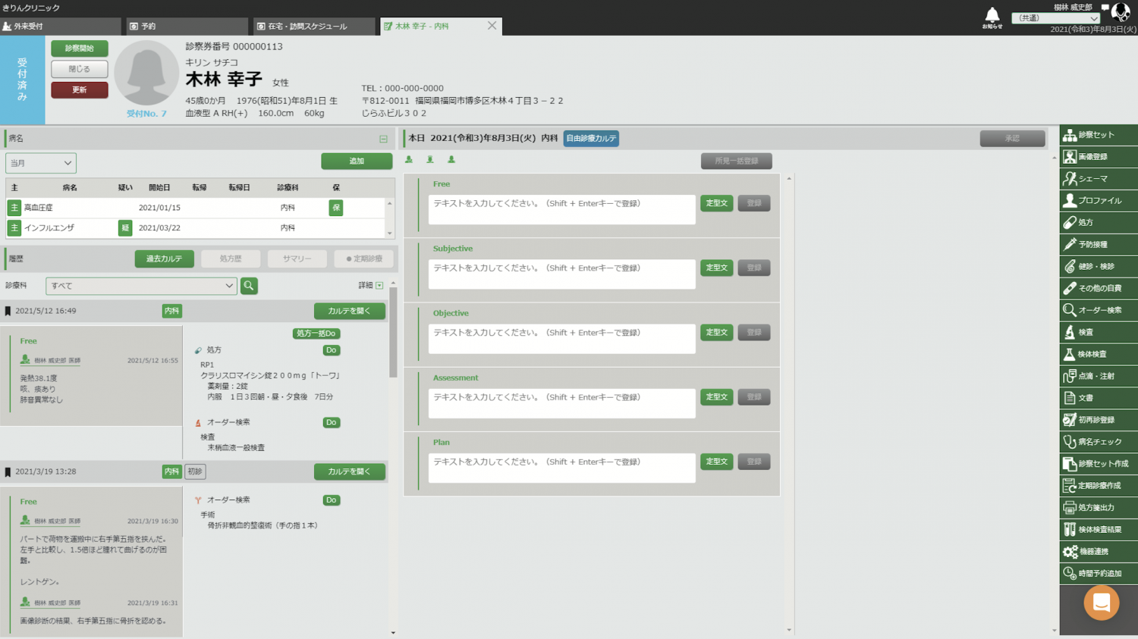The height and width of the screenshot is (639, 1138).
Task: Click the 閉じる button
Action: [80, 69]
